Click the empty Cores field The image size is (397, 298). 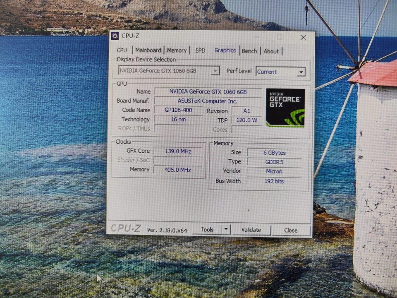point(246,130)
